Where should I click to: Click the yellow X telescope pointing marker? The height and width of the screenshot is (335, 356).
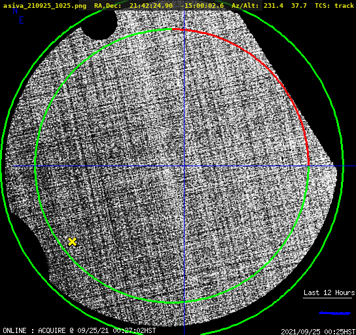72,242
